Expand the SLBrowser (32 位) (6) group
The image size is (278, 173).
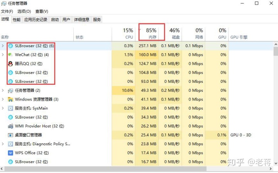[3, 46]
